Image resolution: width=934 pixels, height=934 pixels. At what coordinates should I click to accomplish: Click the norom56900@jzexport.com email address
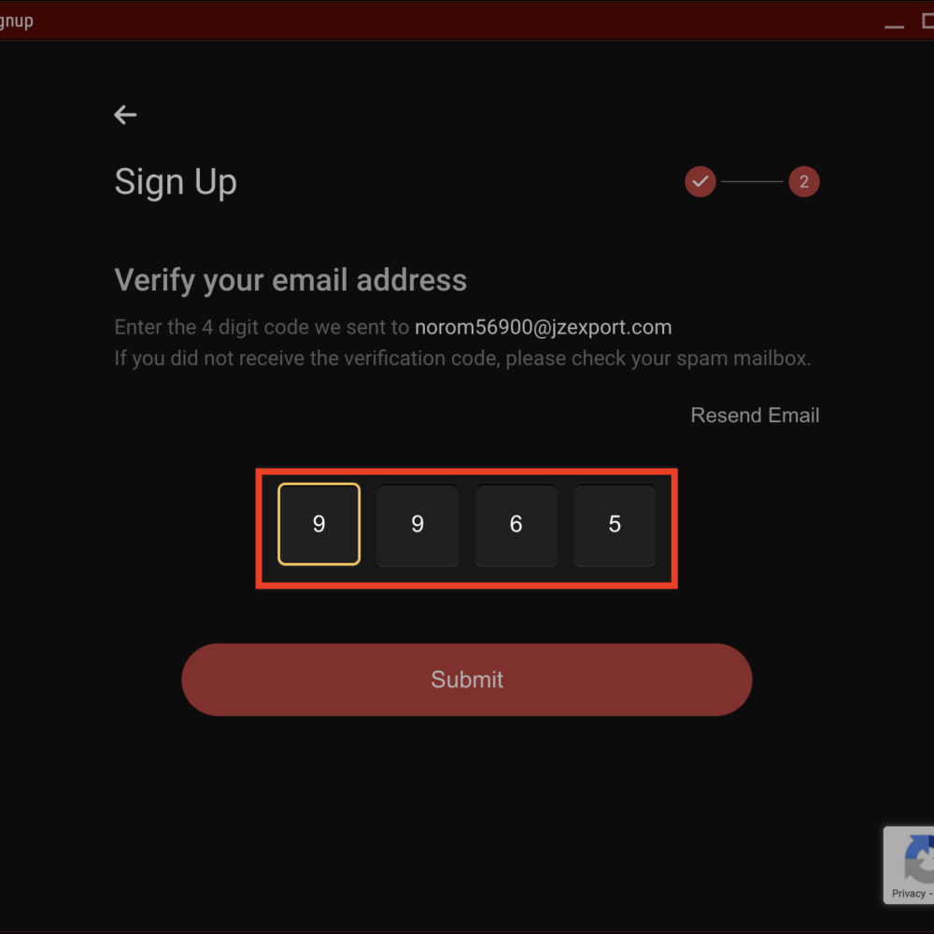click(543, 328)
